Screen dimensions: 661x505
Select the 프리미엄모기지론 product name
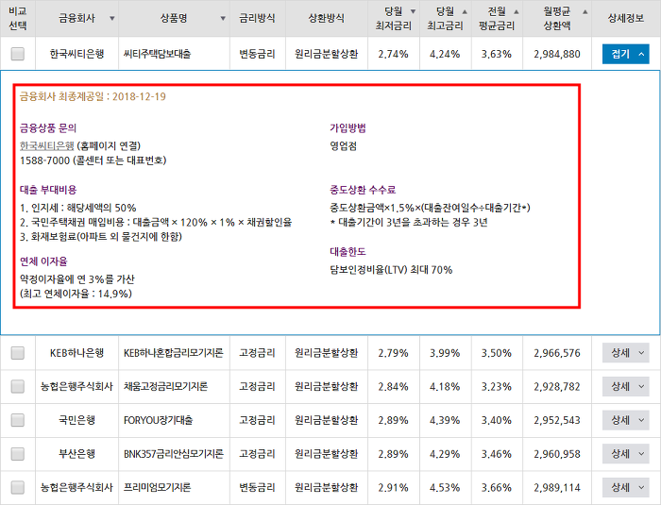click(158, 488)
